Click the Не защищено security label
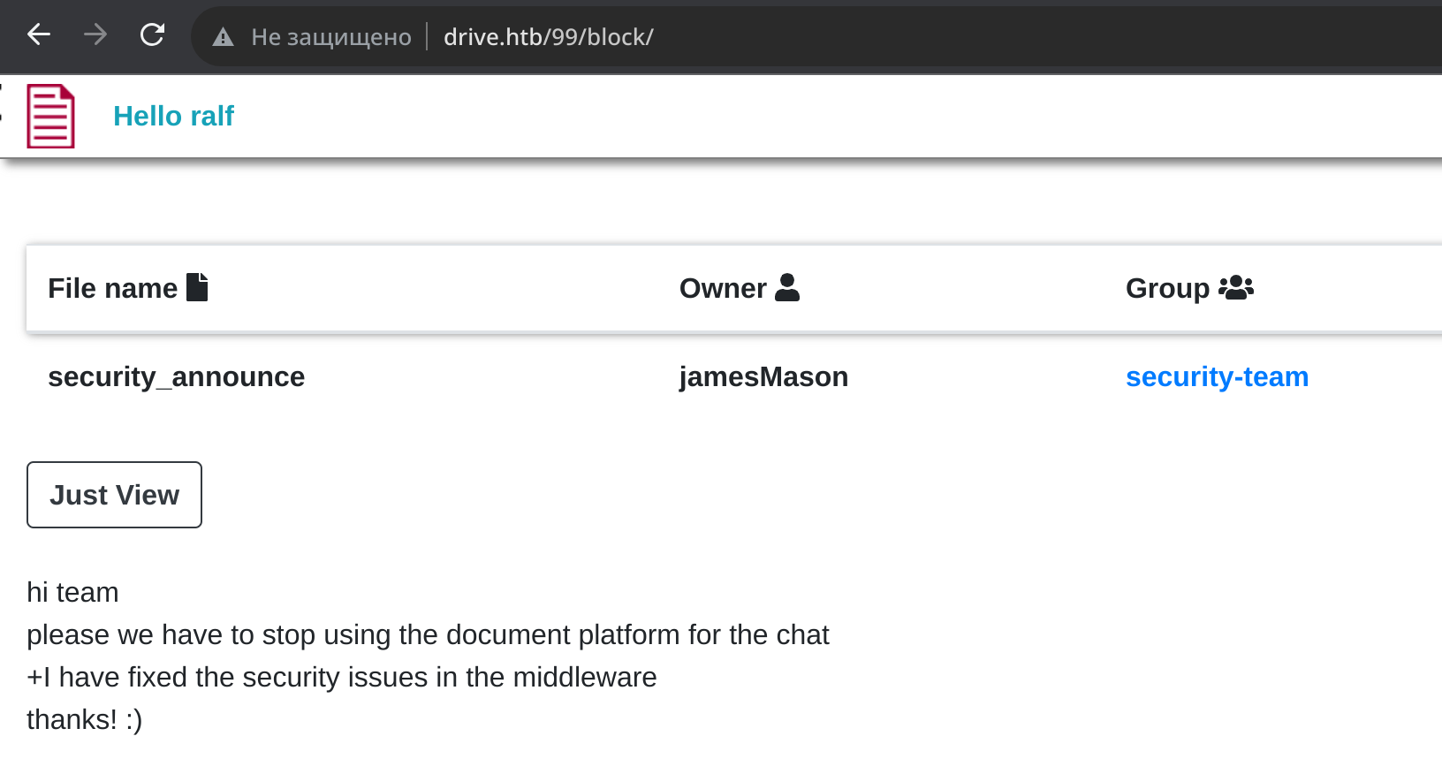The image size is (1442, 774). point(331,37)
